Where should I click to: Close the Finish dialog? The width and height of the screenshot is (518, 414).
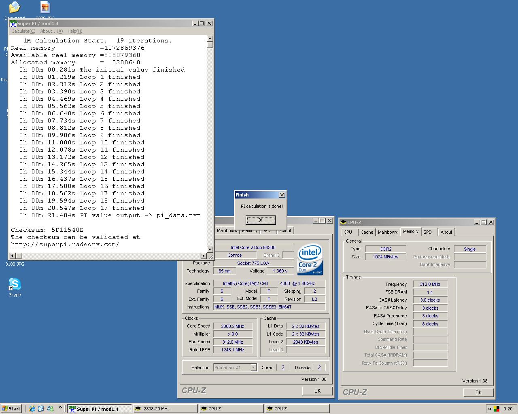point(282,195)
